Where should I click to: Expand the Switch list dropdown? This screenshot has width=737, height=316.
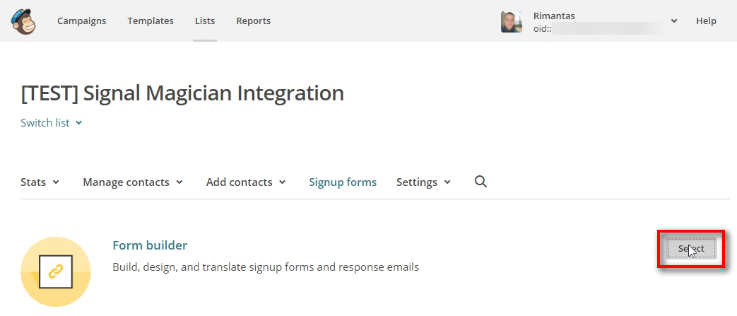(52, 122)
